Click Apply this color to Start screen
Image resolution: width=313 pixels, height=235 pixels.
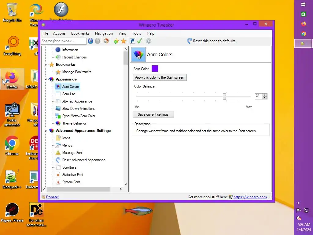tap(160, 77)
